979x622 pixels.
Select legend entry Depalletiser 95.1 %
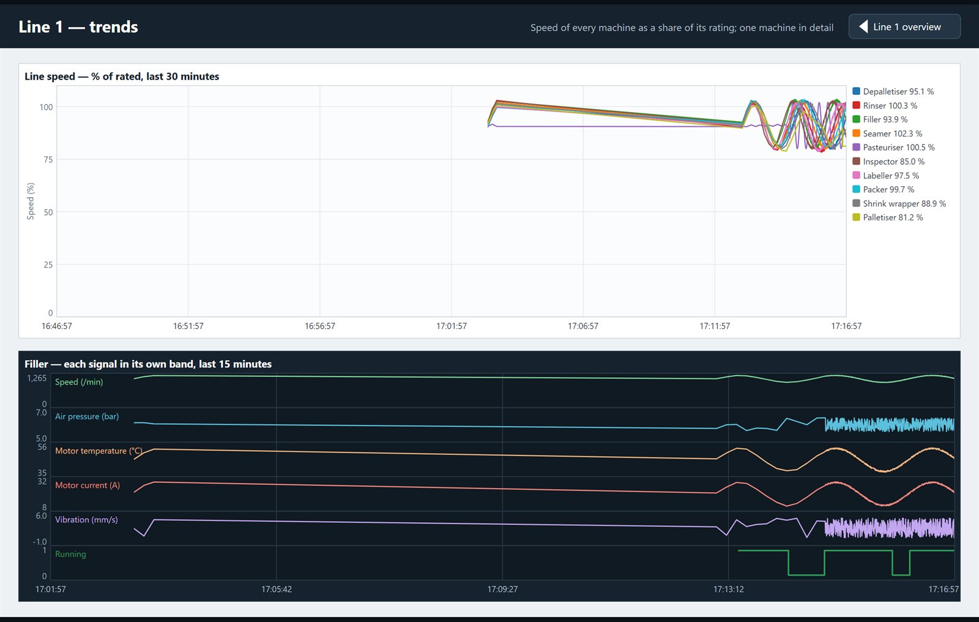tap(893, 91)
